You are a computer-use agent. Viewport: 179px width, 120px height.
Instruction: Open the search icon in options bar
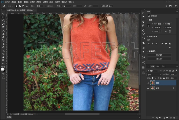(166, 6)
